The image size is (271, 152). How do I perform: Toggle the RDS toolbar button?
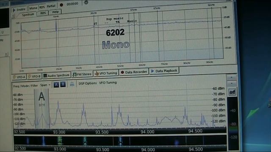(x=42, y=7)
